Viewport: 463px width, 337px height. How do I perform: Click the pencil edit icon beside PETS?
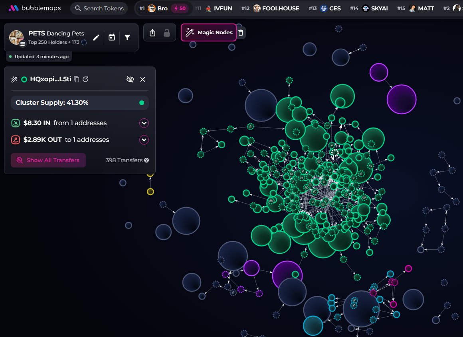pos(96,37)
